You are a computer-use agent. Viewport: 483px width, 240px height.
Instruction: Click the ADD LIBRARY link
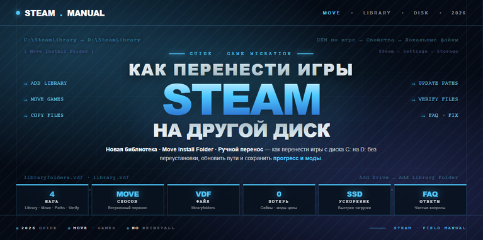tap(45, 84)
